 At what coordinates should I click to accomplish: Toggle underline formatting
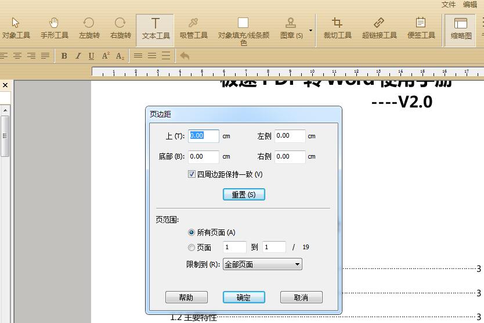click(91, 56)
